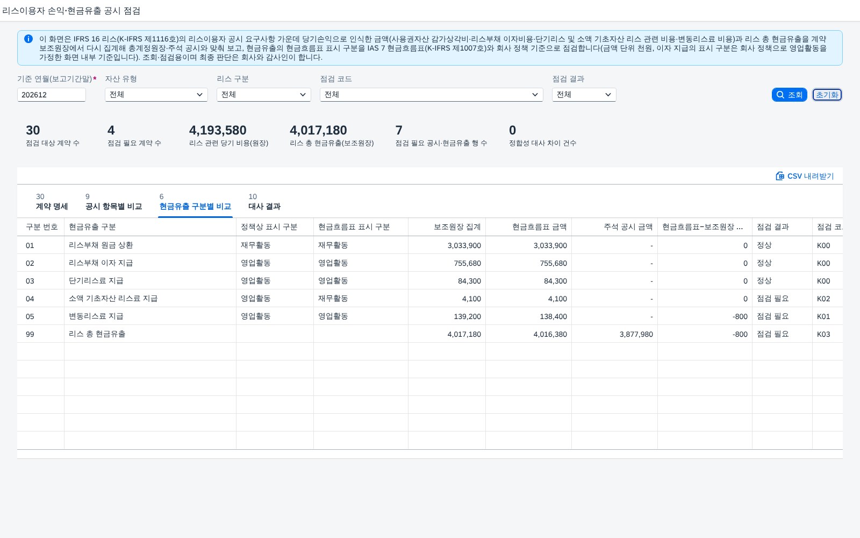Click the 초기화 reset button
This screenshot has width=860, height=538.
[827, 95]
